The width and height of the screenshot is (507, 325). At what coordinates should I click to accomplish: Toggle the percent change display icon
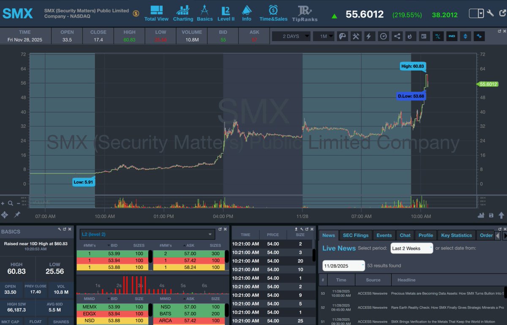tap(438, 36)
